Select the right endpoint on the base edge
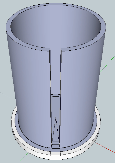Image resolution: width=115 pixels, height=163 pixels. (61, 155)
